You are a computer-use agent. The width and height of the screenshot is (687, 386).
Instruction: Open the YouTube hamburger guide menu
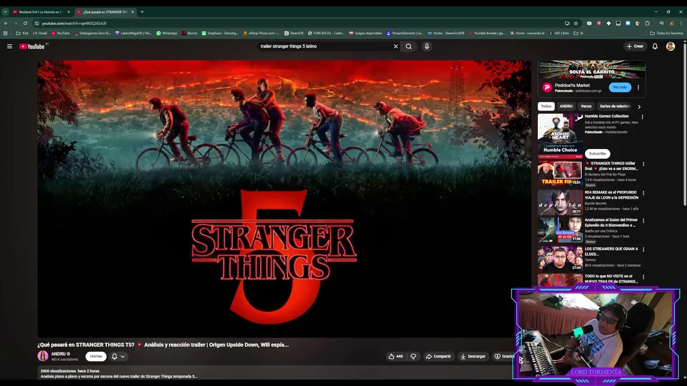tap(9, 46)
